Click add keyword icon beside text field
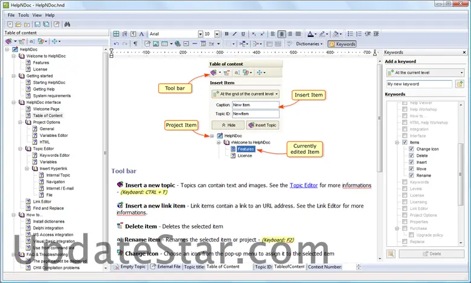Screen dimensions: 471x283 460,84
